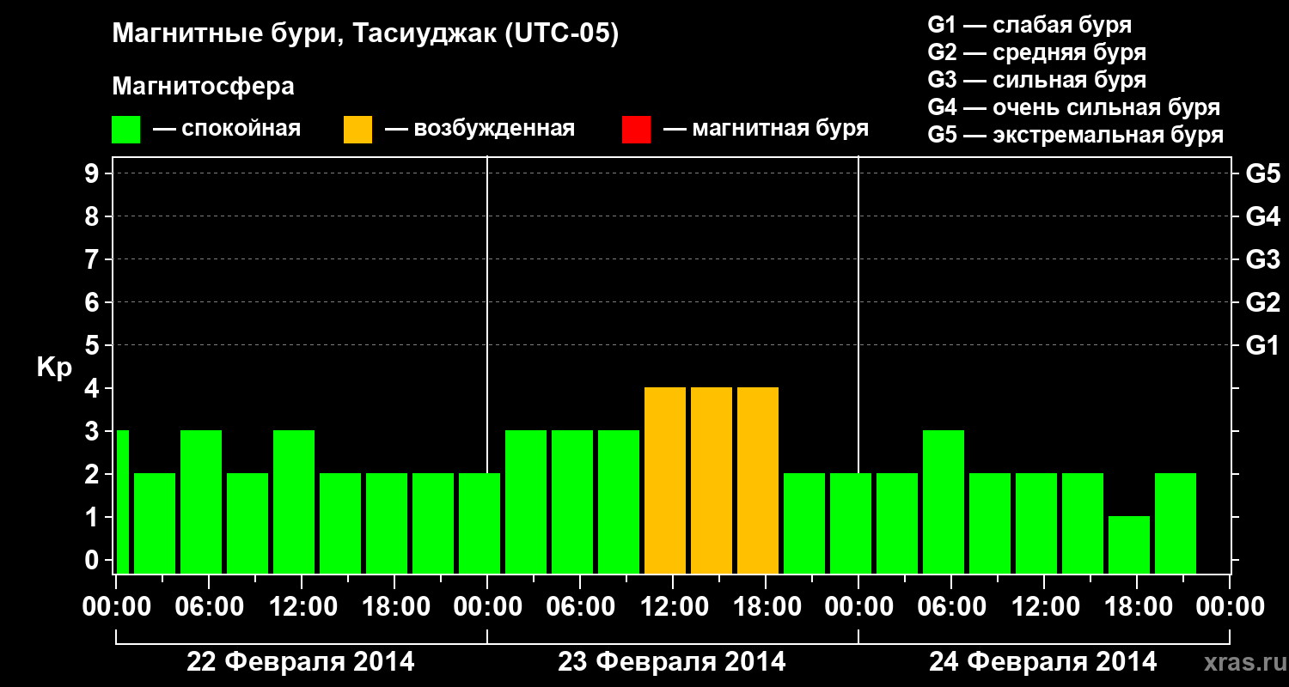
Task: Click the 'G1 — слабая буря' legend line
Action: pos(1029,25)
